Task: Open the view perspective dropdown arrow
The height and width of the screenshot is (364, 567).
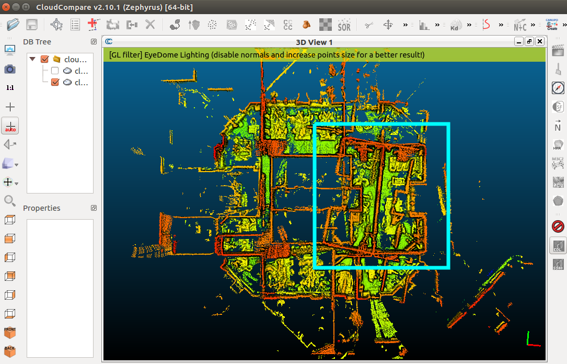Action: 17,165
